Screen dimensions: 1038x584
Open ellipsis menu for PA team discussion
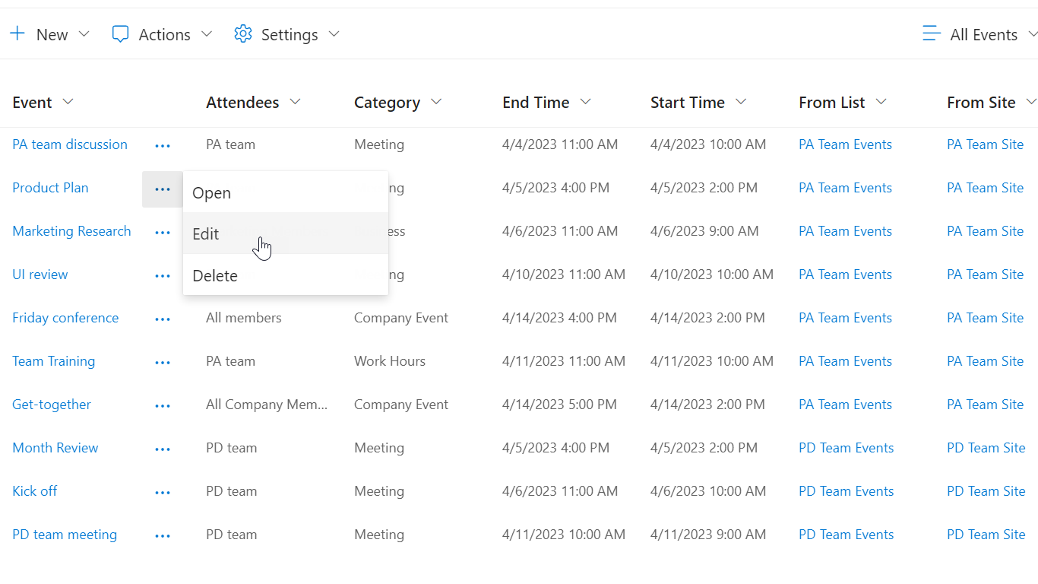click(x=163, y=145)
